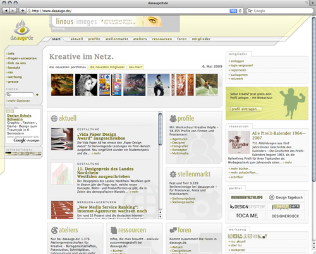Viewport: 316px width, 254px height.
Task: Click the Design Tagebuch partner logo
Action: pyautogui.click(x=286, y=197)
